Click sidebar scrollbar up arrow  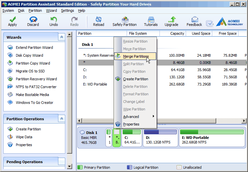coord(70,34)
